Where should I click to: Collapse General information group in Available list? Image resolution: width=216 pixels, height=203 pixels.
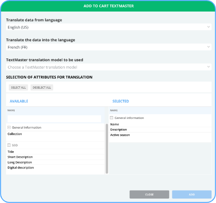pyautogui.click(x=9, y=127)
